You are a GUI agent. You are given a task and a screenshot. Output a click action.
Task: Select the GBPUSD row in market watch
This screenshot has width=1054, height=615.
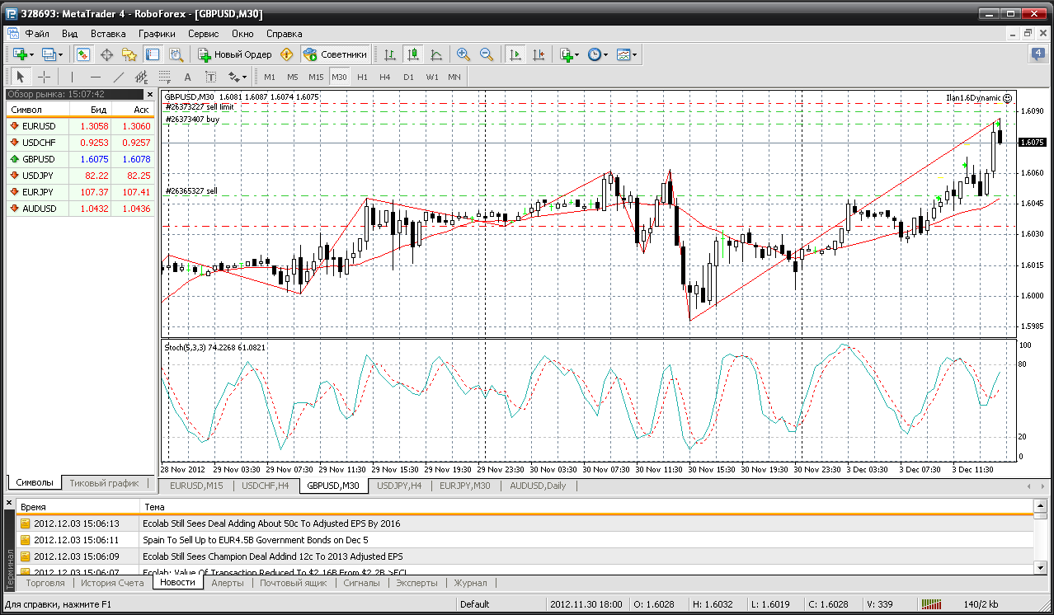pos(39,159)
